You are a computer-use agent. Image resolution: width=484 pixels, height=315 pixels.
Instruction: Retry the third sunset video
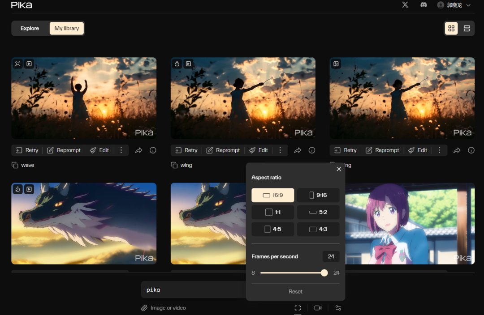pyautogui.click(x=346, y=150)
